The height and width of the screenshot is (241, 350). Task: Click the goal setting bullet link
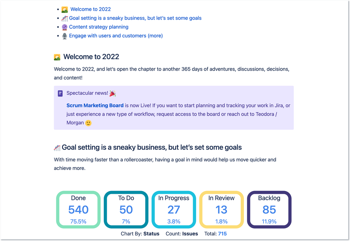[x=135, y=18]
